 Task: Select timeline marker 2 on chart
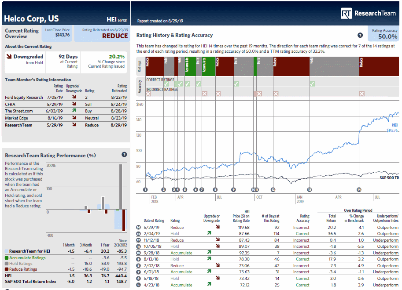[163, 190]
